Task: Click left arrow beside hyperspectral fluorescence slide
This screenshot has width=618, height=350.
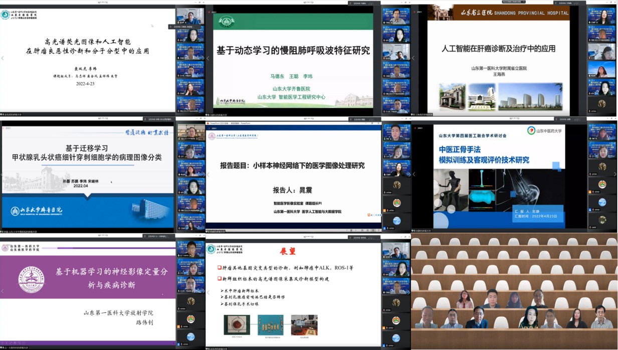Action: 3,58
